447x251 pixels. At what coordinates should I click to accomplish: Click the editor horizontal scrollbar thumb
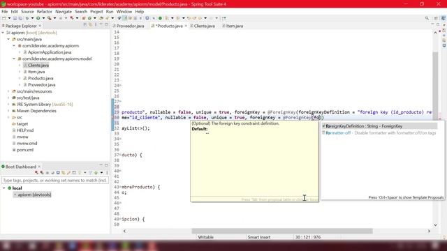tap(282, 231)
